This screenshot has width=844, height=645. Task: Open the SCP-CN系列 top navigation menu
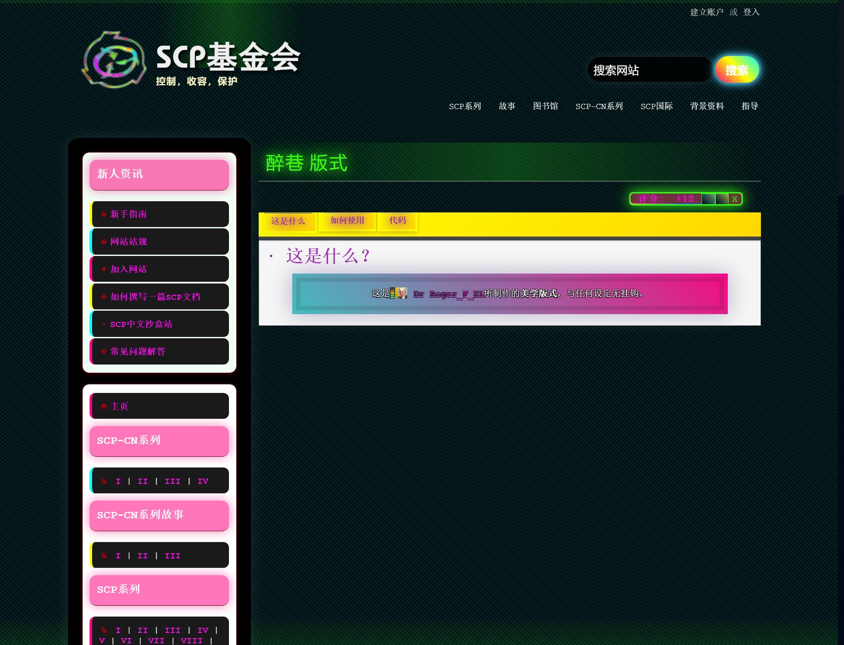[599, 106]
